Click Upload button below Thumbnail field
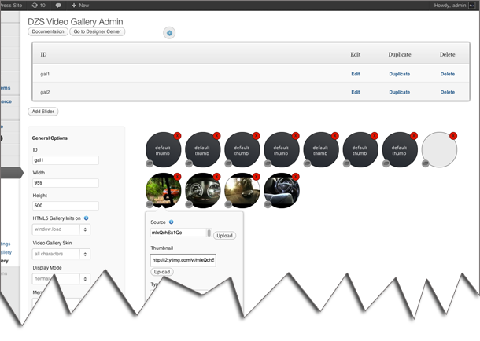Screen dimensions: 480x341 pyautogui.click(x=162, y=272)
